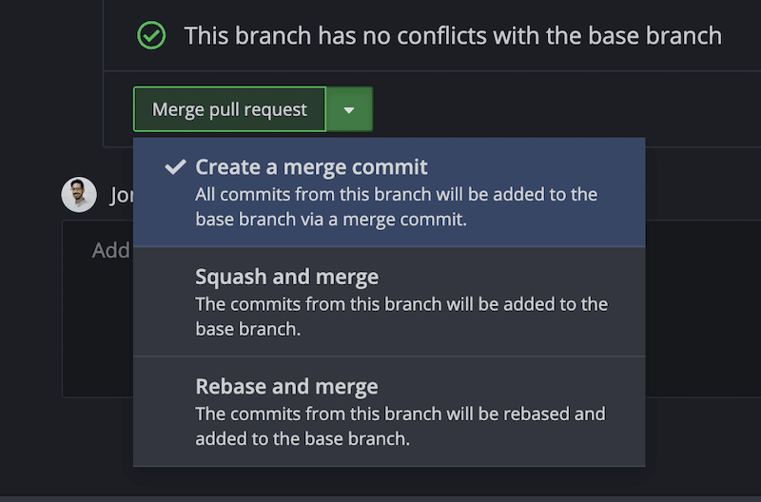Select the Create a merge commit option
The image size is (761, 502).
(389, 192)
